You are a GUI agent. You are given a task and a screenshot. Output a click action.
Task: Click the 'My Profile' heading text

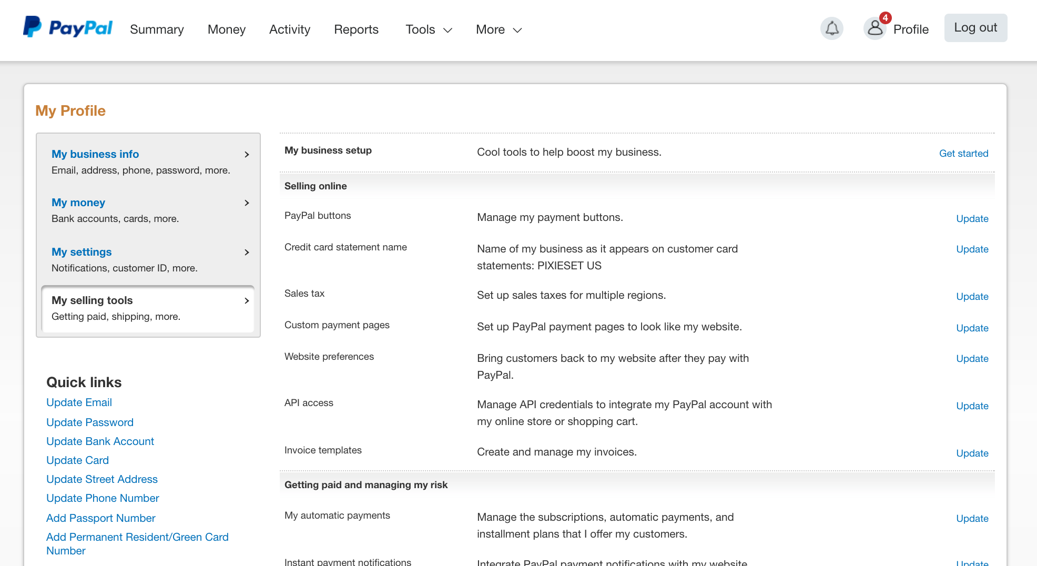tap(70, 111)
